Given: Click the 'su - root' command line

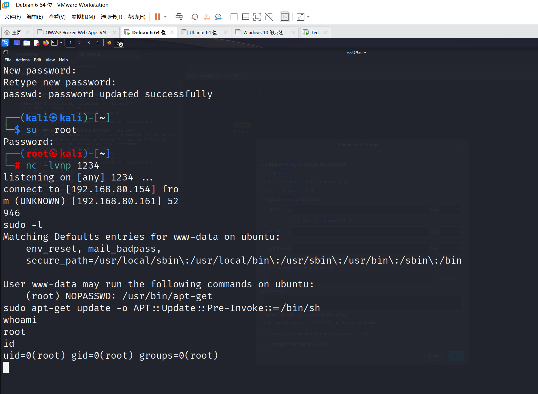Looking at the screenshot, I should click(51, 130).
